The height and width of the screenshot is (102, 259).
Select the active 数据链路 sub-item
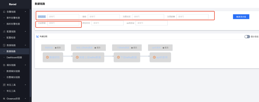[x=15, y=51]
